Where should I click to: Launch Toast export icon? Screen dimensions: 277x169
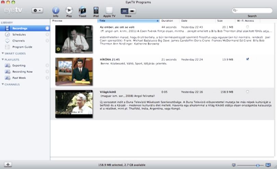pyautogui.click(x=82, y=10)
